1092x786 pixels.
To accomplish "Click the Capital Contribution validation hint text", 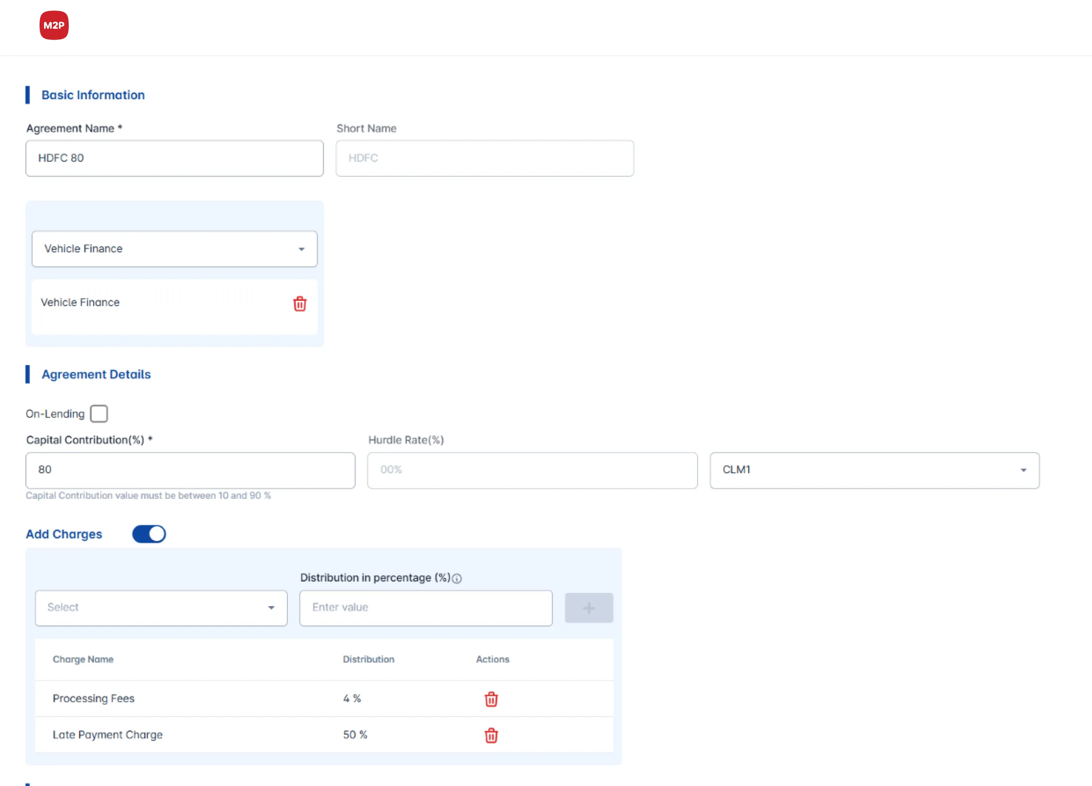I will coord(148,495).
